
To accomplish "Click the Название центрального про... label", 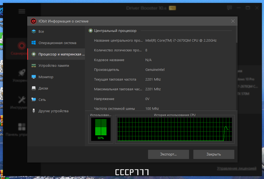I will (118, 40).
